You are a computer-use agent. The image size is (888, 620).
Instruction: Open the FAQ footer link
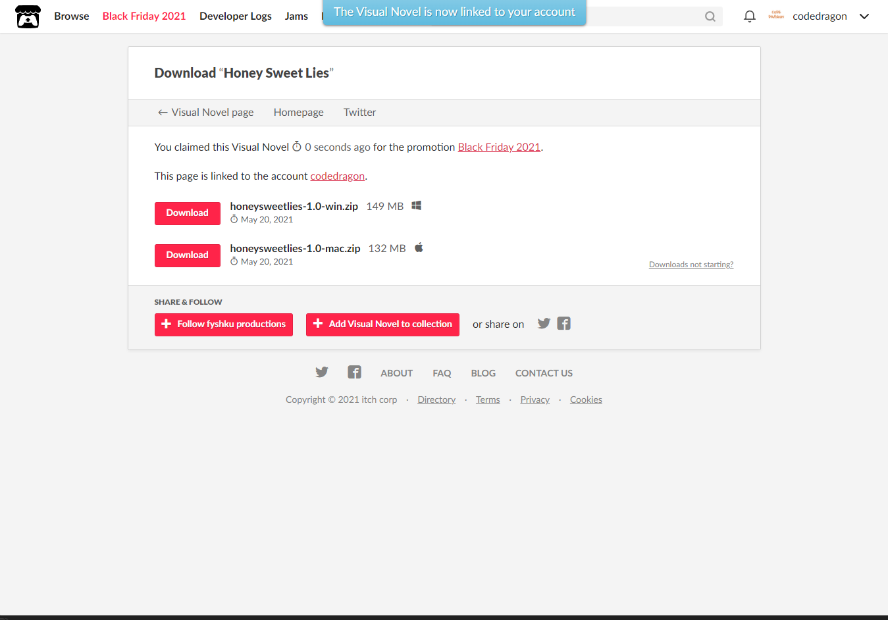coord(442,373)
